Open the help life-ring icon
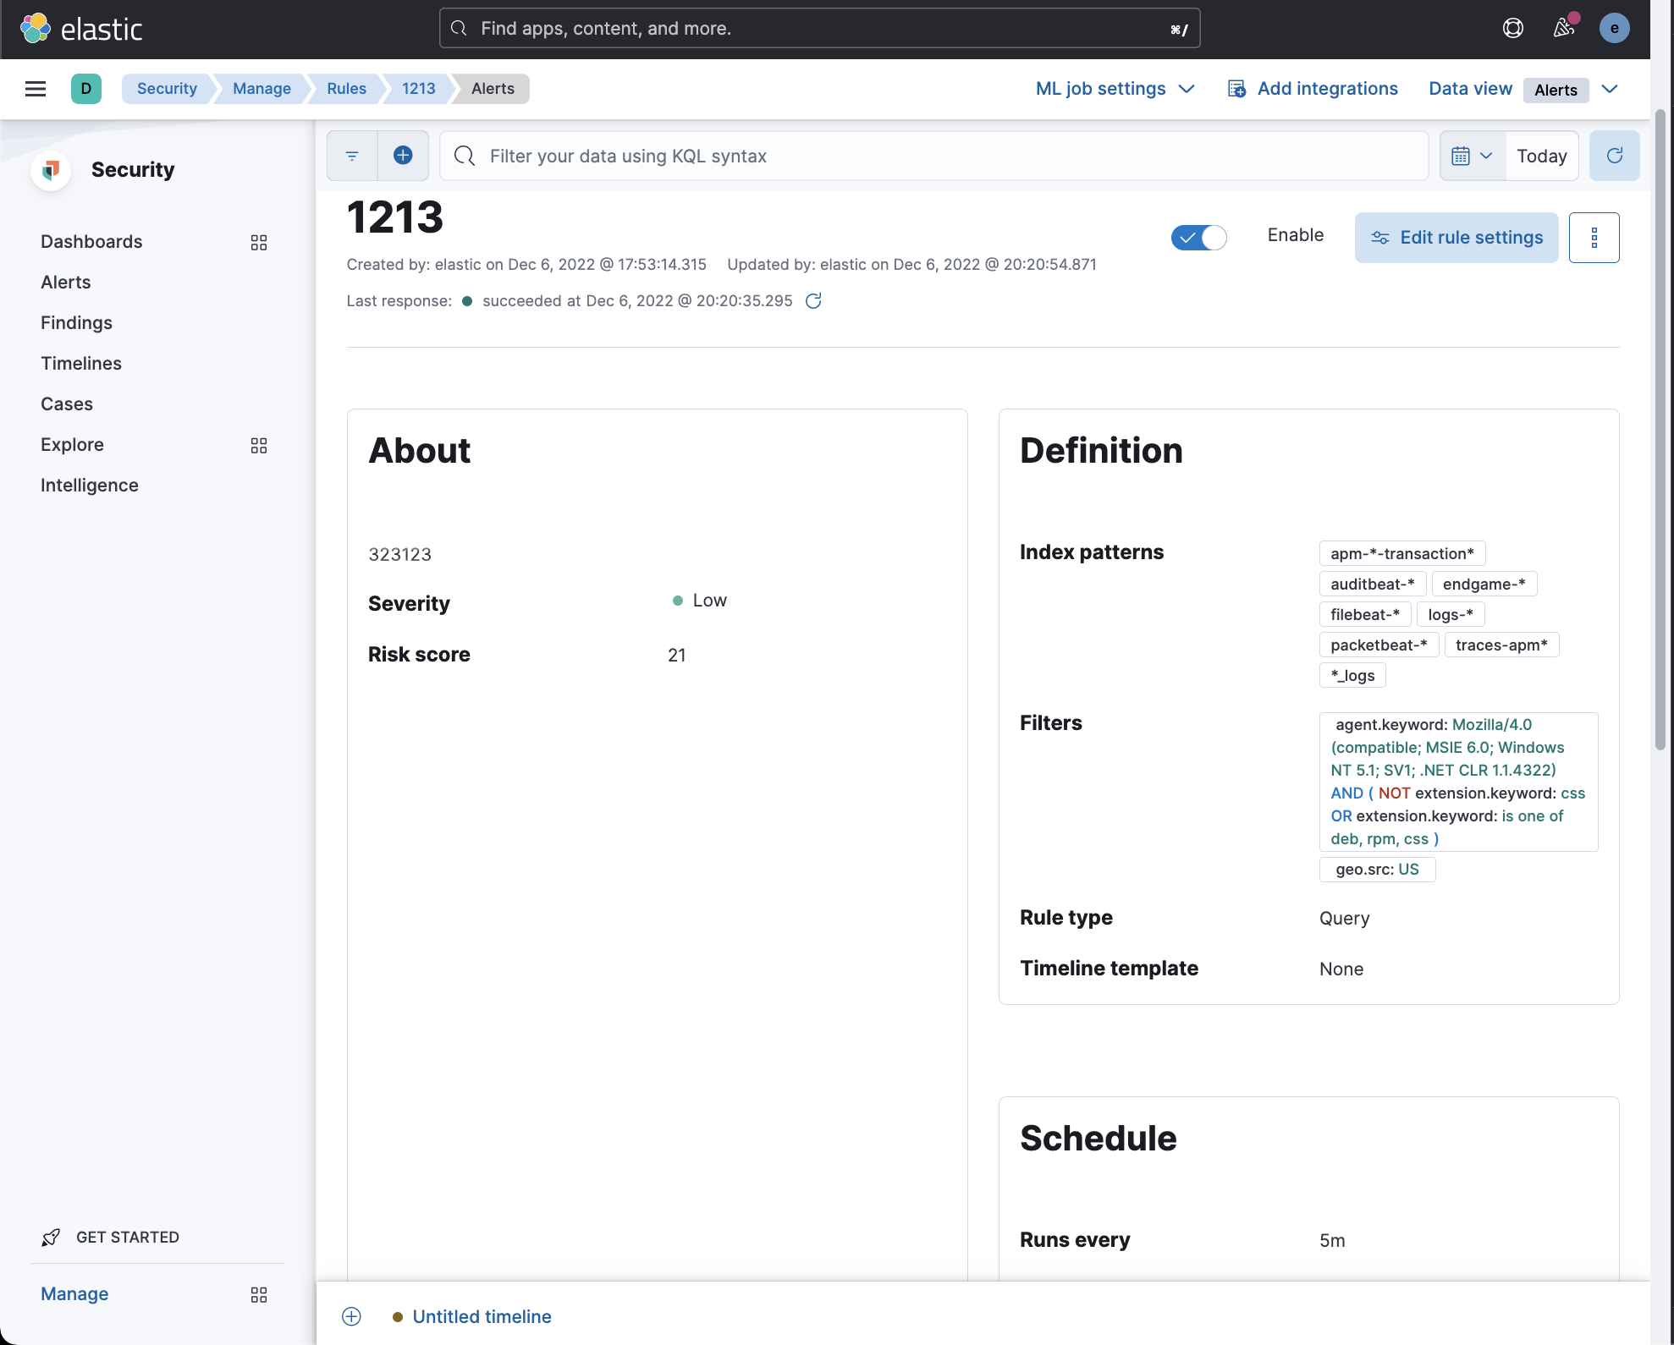Image resolution: width=1674 pixels, height=1345 pixels. coord(1512,28)
